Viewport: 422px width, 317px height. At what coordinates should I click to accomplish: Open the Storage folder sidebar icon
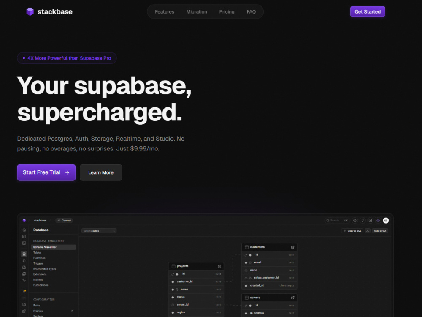(24, 268)
